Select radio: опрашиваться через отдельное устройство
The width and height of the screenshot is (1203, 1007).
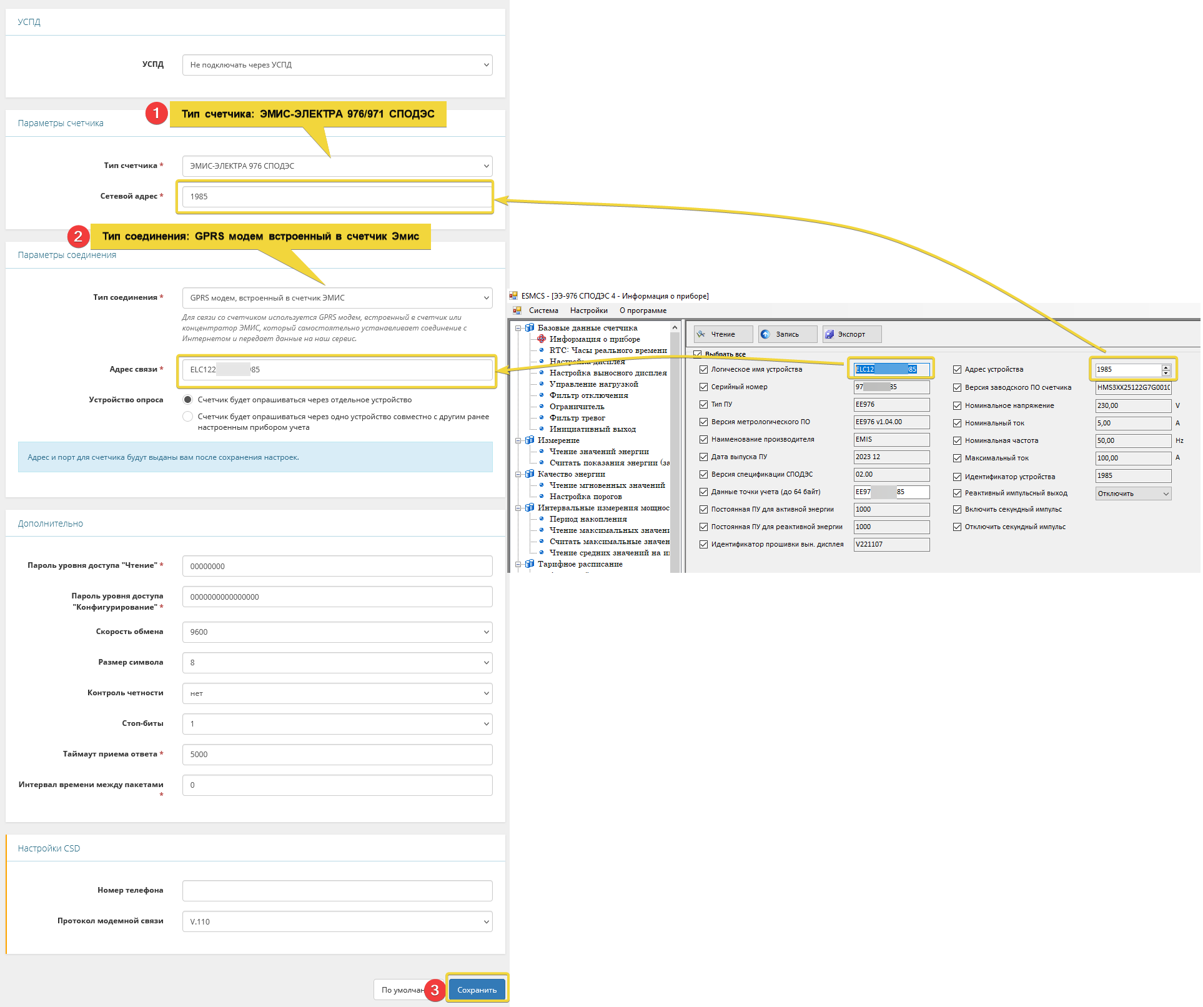click(x=187, y=400)
